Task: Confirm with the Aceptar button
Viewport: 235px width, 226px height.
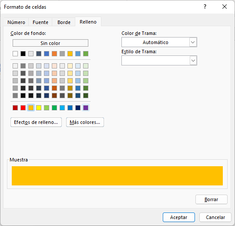Action: [179, 217]
